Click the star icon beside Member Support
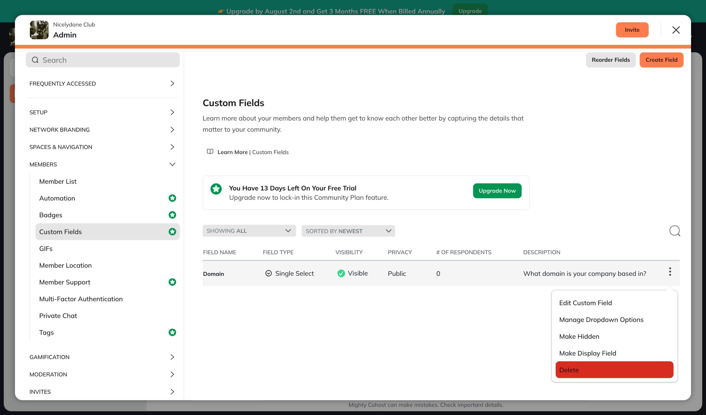This screenshot has width=706, height=415. pyautogui.click(x=172, y=282)
